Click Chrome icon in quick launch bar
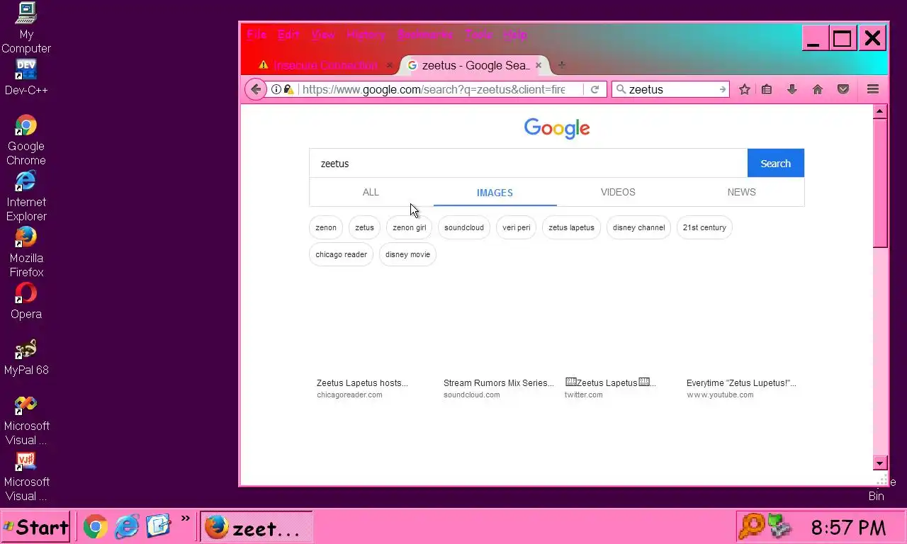The width and height of the screenshot is (907, 544). [96, 526]
